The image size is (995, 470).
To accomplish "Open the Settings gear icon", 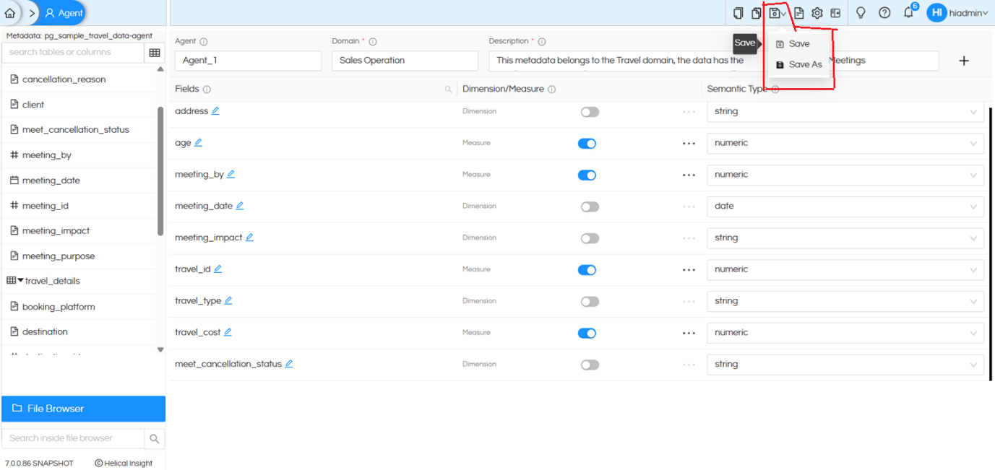I will (817, 13).
